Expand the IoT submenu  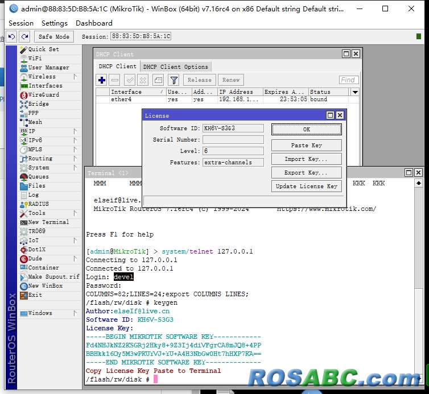[75, 240]
